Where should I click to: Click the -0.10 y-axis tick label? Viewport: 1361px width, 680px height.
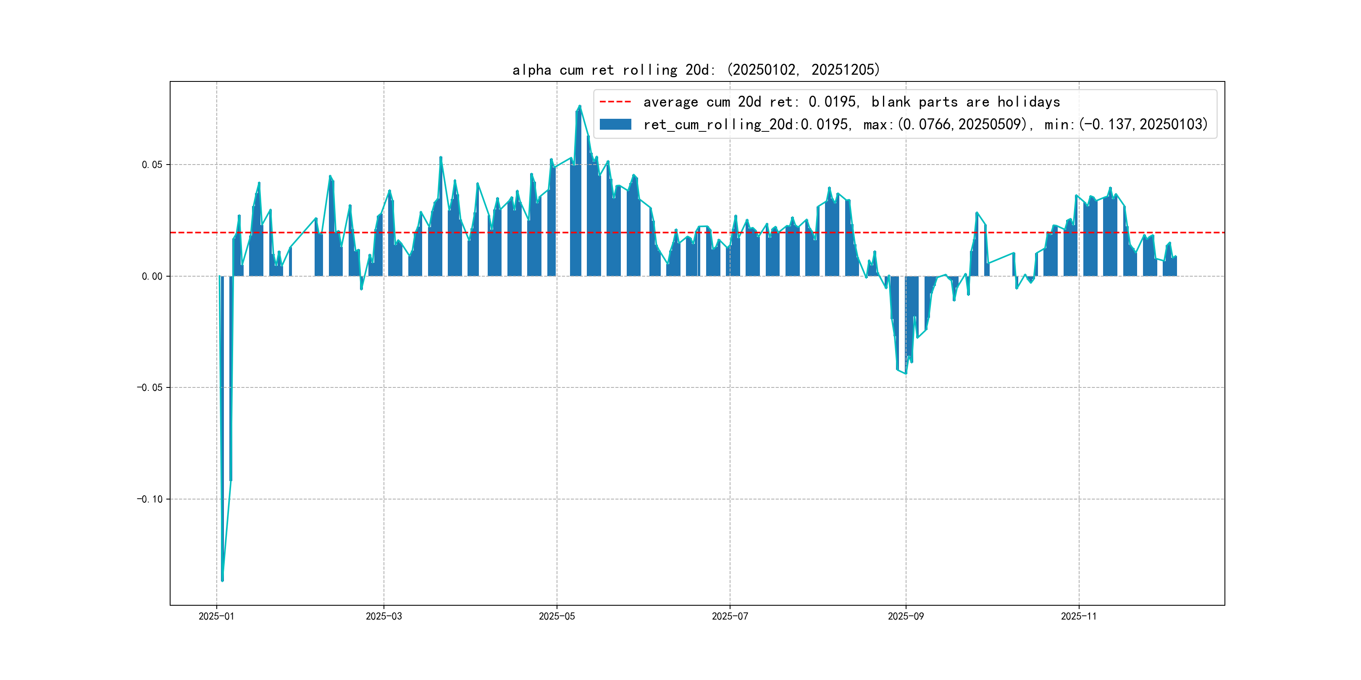coord(150,499)
